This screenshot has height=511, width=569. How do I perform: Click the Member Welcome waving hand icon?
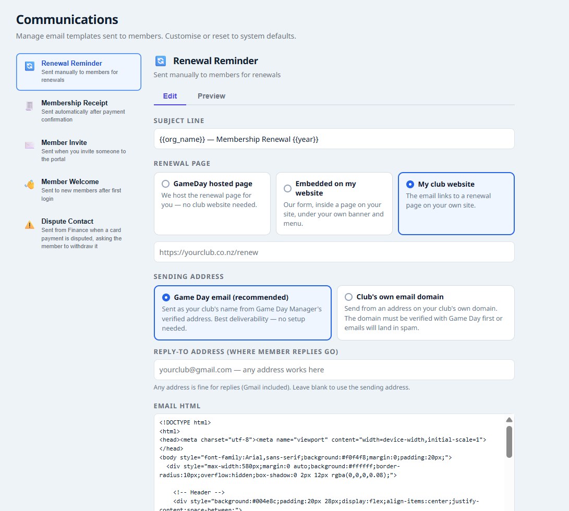click(x=29, y=185)
